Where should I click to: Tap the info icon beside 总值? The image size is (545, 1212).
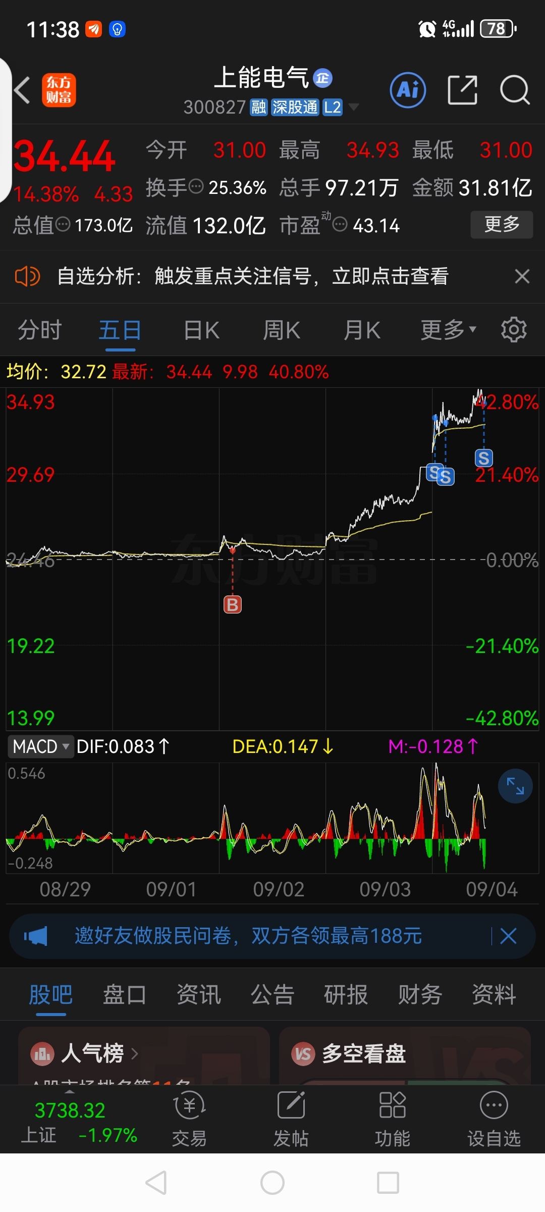point(63,224)
